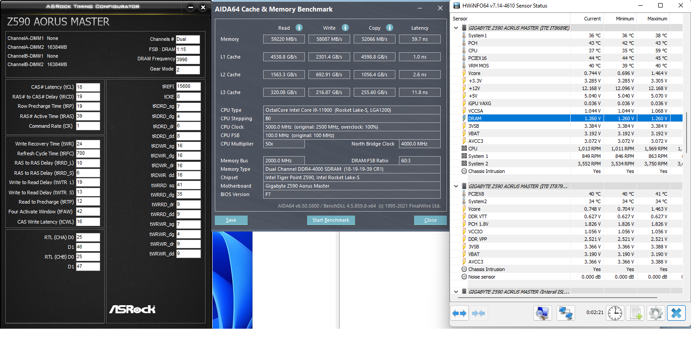Image resolution: width=691 pixels, height=346 pixels.
Task: Click the Write Recovery Time (tWR) field
Action: click(x=88, y=144)
